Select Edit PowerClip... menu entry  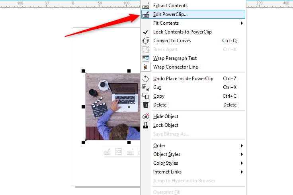pos(193,14)
